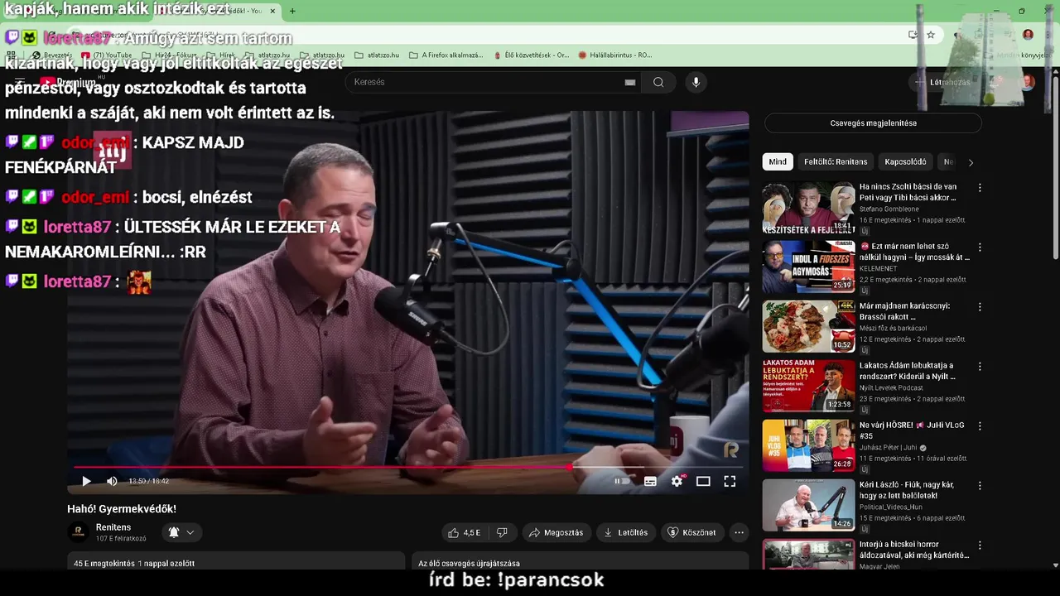Image resolution: width=1060 pixels, height=596 pixels.
Task: Enter fullscreen video mode
Action: pyautogui.click(x=730, y=481)
